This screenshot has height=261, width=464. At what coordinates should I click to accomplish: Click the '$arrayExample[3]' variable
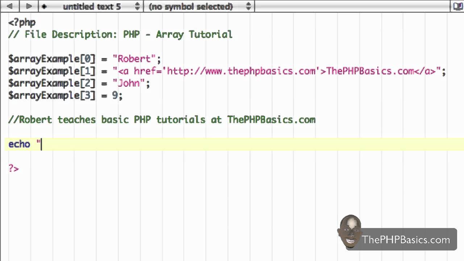click(52, 96)
